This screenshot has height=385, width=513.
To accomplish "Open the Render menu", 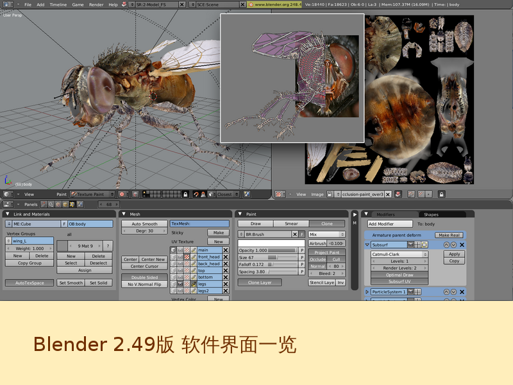I will pyautogui.click(x=96, y=4).
